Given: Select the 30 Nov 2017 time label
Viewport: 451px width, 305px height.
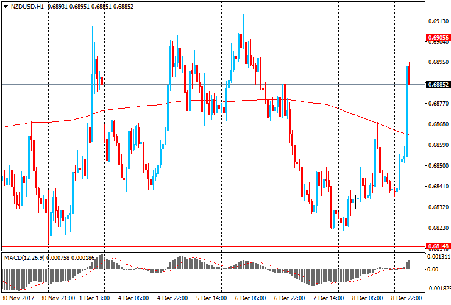Looking at the screenshot, I should [x=18, y=298].
